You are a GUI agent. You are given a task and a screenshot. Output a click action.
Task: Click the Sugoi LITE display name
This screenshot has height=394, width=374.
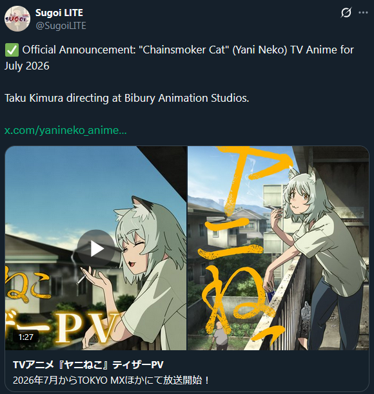click(59, 13)
